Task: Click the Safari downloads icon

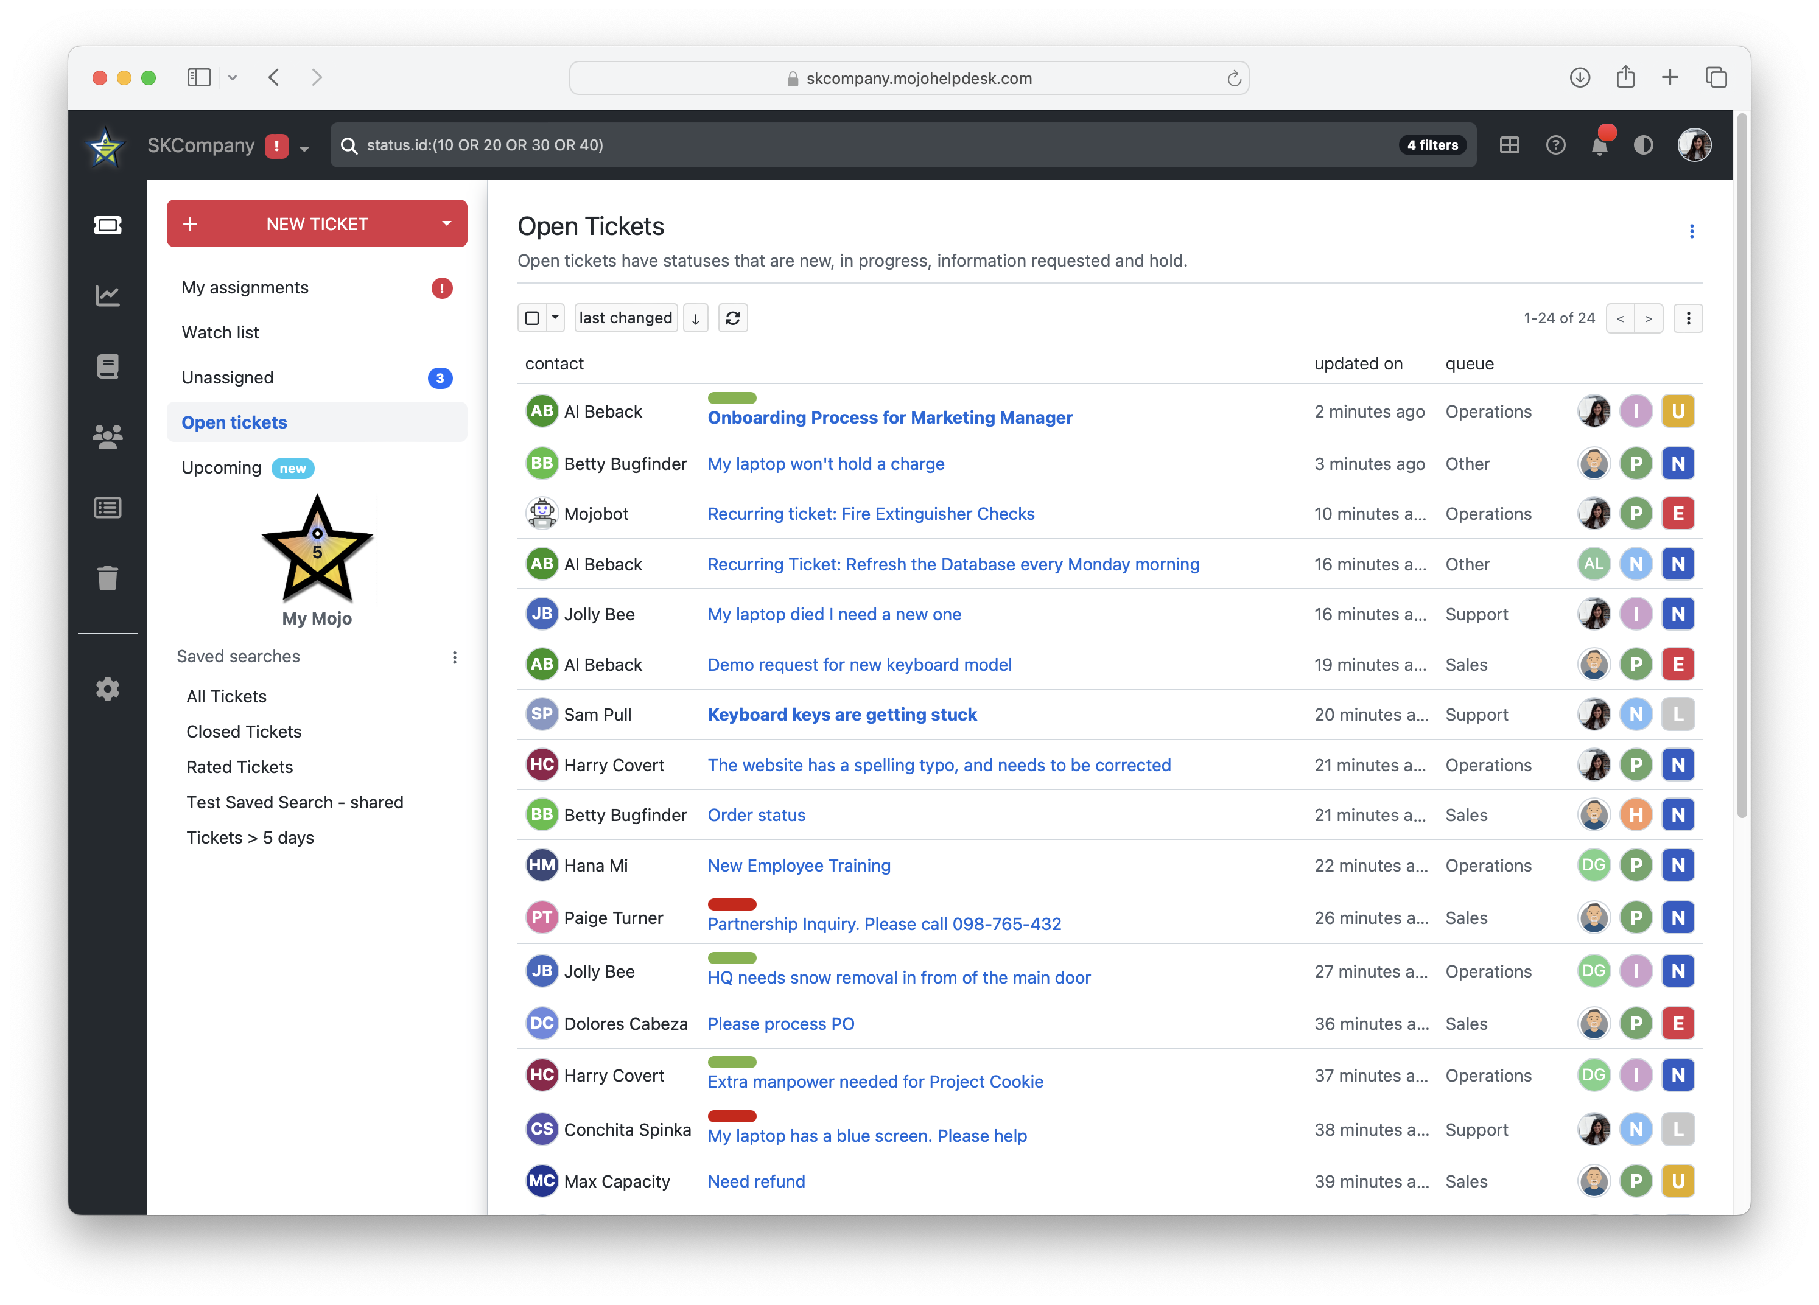Action: pyautogui.click(x=1580, y=78)
